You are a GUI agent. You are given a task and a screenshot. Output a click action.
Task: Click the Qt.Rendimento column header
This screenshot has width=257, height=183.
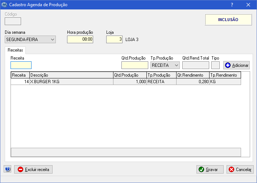point(193,75)
